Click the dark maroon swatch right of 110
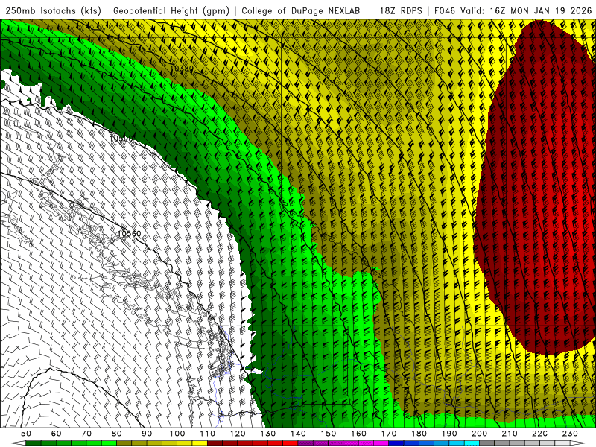This screenshot has width=596, height=447. (x=215, y=443)
